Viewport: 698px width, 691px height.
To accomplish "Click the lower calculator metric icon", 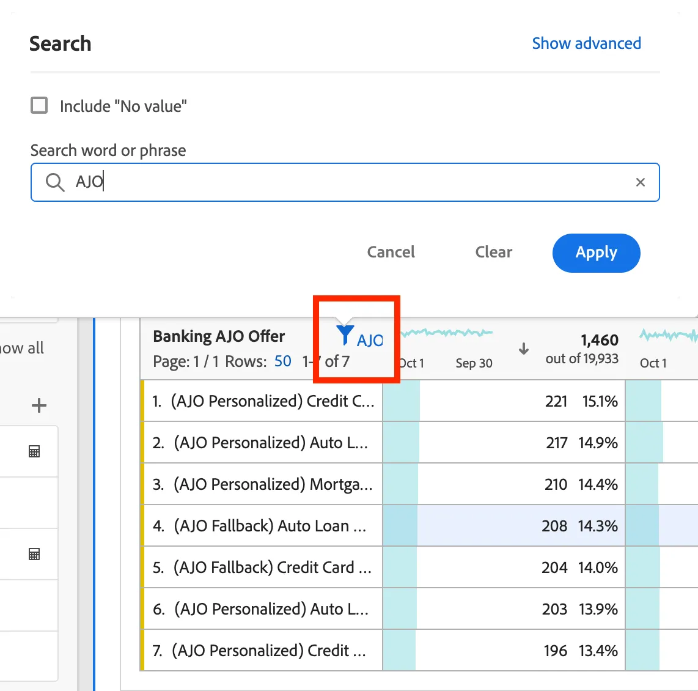I will coord(34,554).
